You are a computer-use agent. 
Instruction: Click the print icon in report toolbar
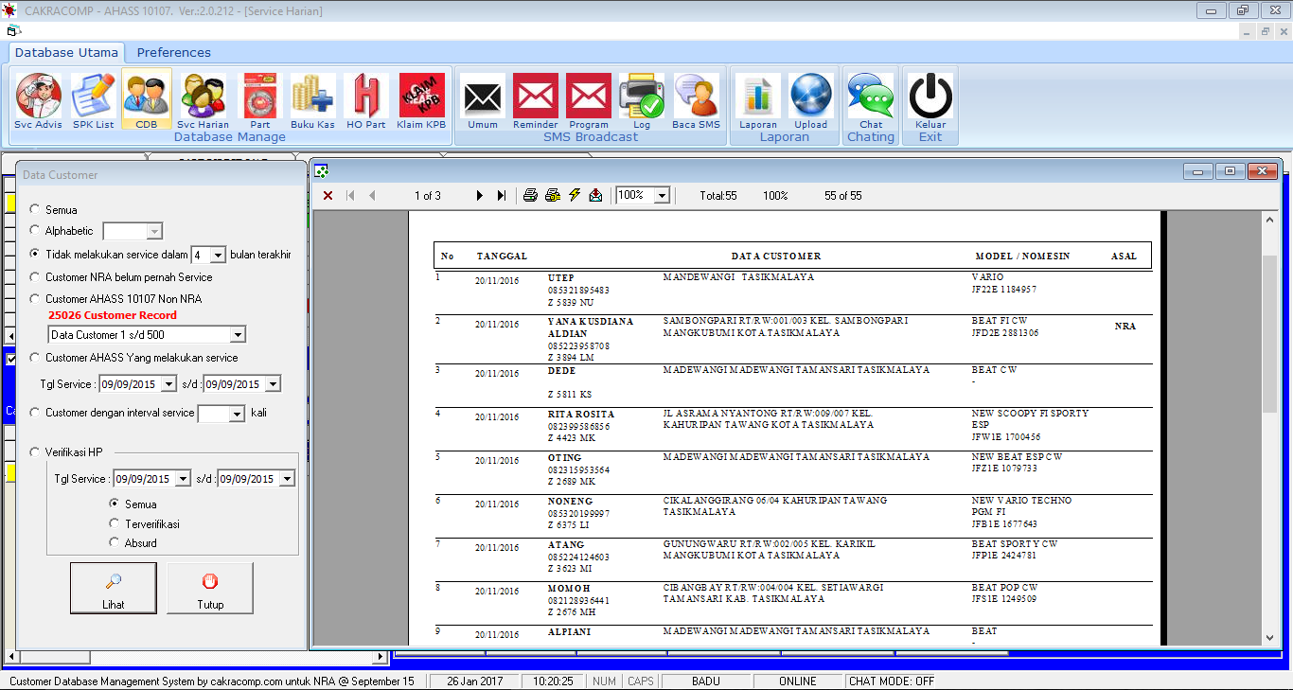pyautogui.click(x=530, y=196)
